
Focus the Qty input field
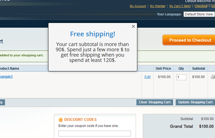point(181,77)
